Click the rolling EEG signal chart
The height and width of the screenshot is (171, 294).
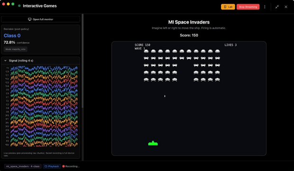(x=44, y=106)
